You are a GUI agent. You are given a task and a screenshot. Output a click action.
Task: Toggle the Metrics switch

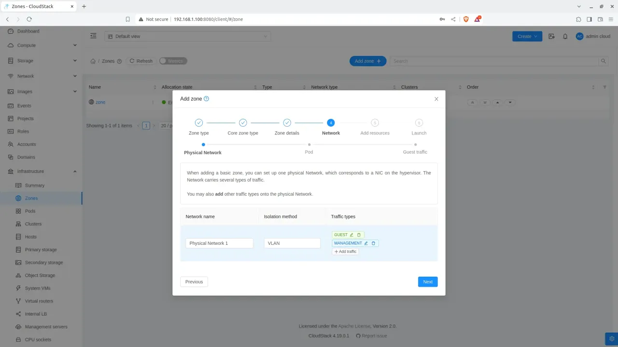click(x=173, y=61)
